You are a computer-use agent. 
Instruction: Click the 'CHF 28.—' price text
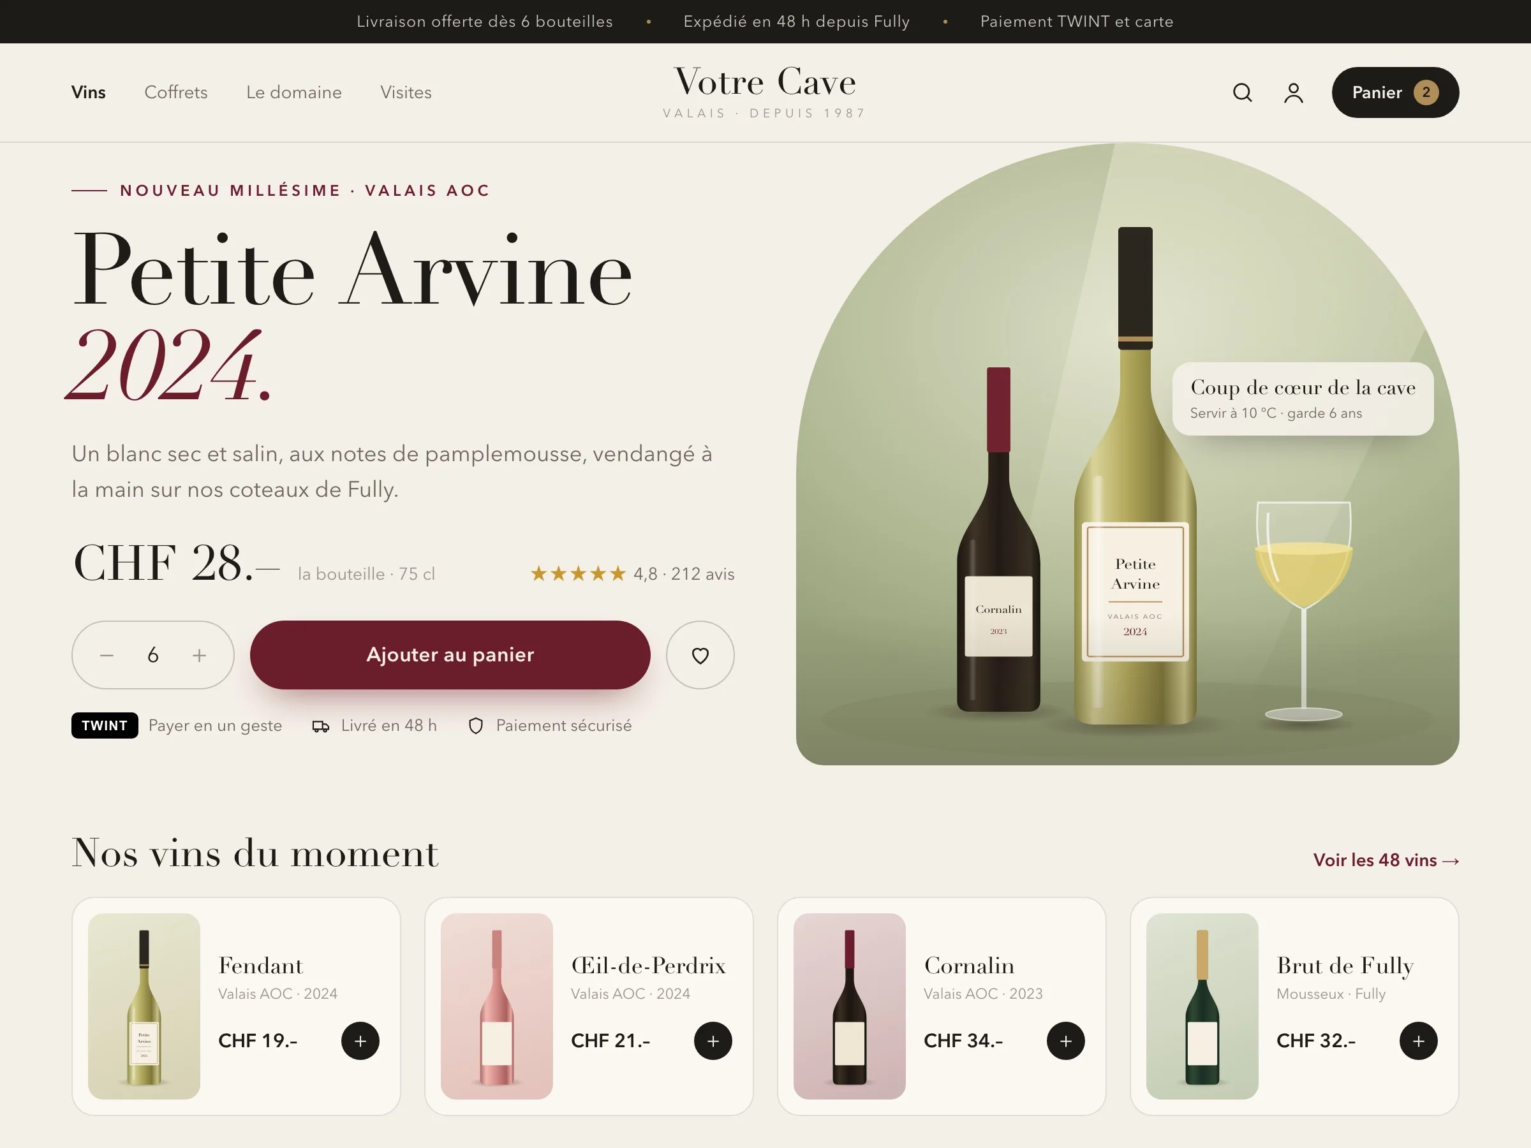pyautogui.click(x=177, y=563)
